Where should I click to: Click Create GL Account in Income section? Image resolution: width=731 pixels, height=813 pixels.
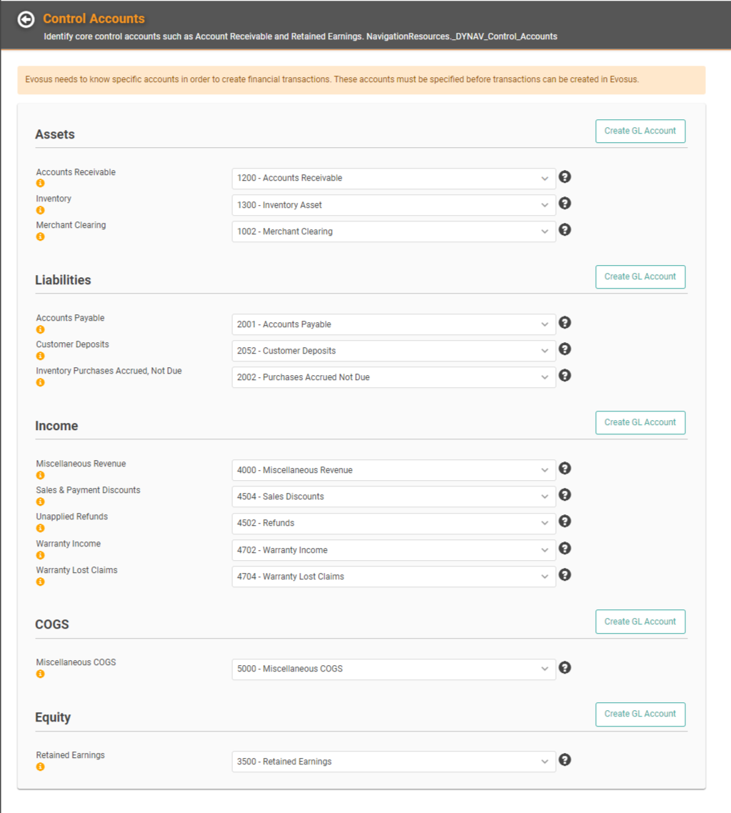(640, 422)
